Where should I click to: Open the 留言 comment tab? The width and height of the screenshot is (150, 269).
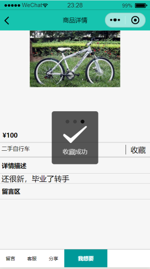10,259
